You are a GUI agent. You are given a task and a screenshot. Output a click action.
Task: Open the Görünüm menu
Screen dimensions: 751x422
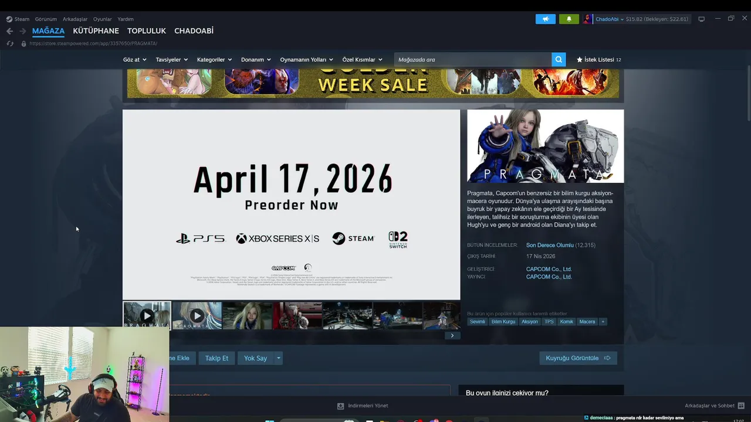(x=46, y=19)
